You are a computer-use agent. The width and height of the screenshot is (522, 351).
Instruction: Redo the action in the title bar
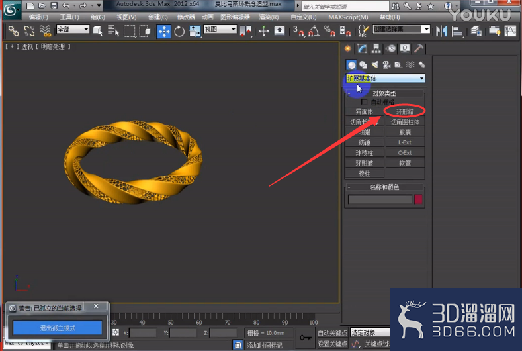coord(83,6)
